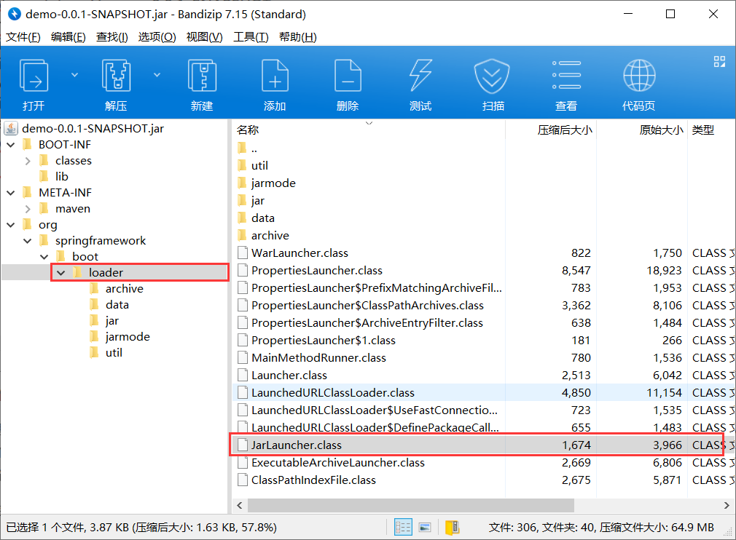Viewport: 736px width, 540px height.
Task: Click the 3,966 original size cell
Action: pyautogui.click(x=667, y=445)
